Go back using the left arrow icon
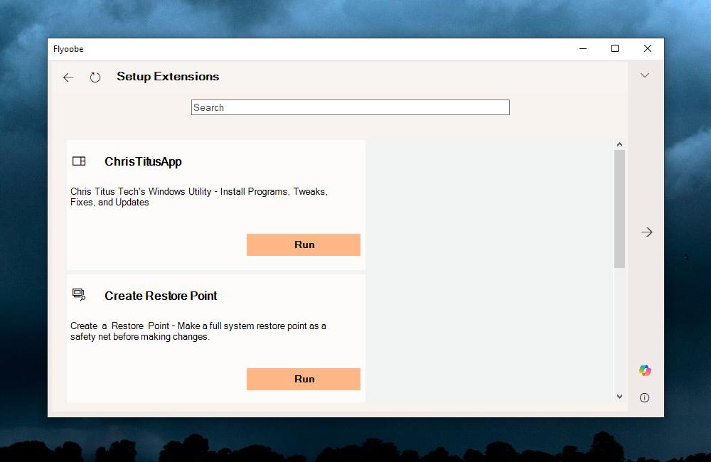 click(x=68, y=77)
